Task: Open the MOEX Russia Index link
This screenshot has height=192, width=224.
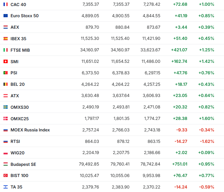Action: (x=30, y=130)
